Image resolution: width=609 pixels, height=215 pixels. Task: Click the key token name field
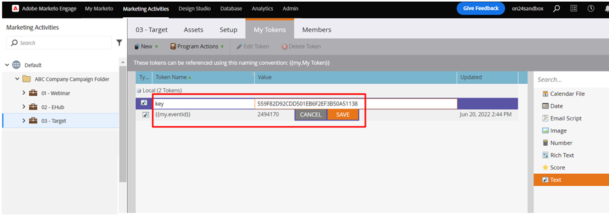tap(203, 104)
